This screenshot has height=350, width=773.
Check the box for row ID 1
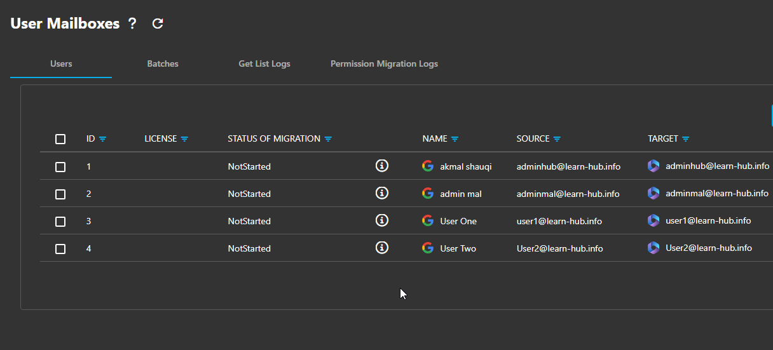tap(60, 167)
